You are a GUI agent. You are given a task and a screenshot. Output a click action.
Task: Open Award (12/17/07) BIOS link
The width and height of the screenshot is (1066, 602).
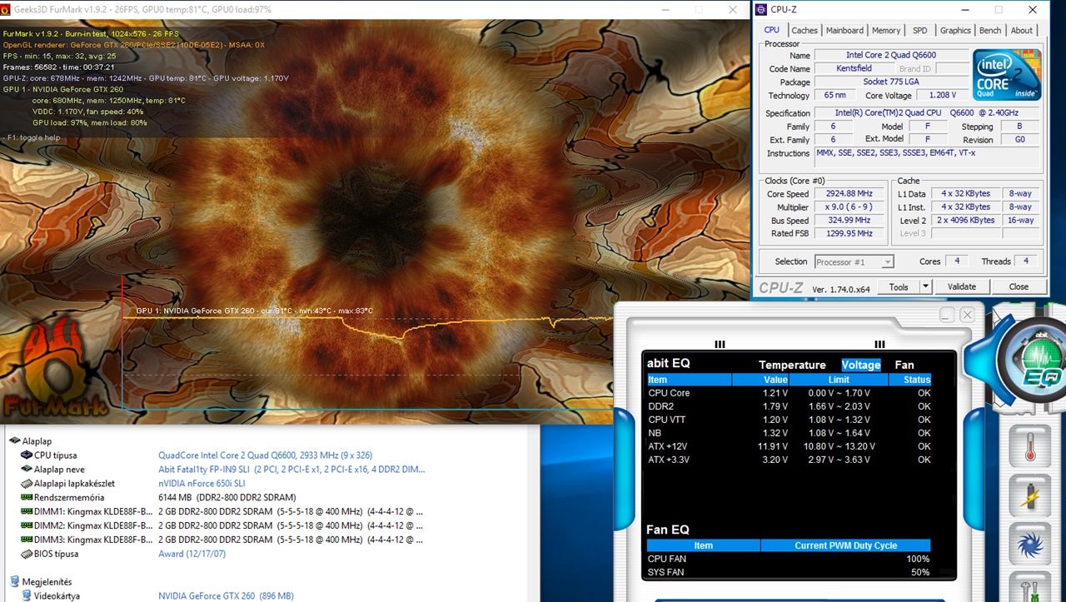click(x=192, y=554)
